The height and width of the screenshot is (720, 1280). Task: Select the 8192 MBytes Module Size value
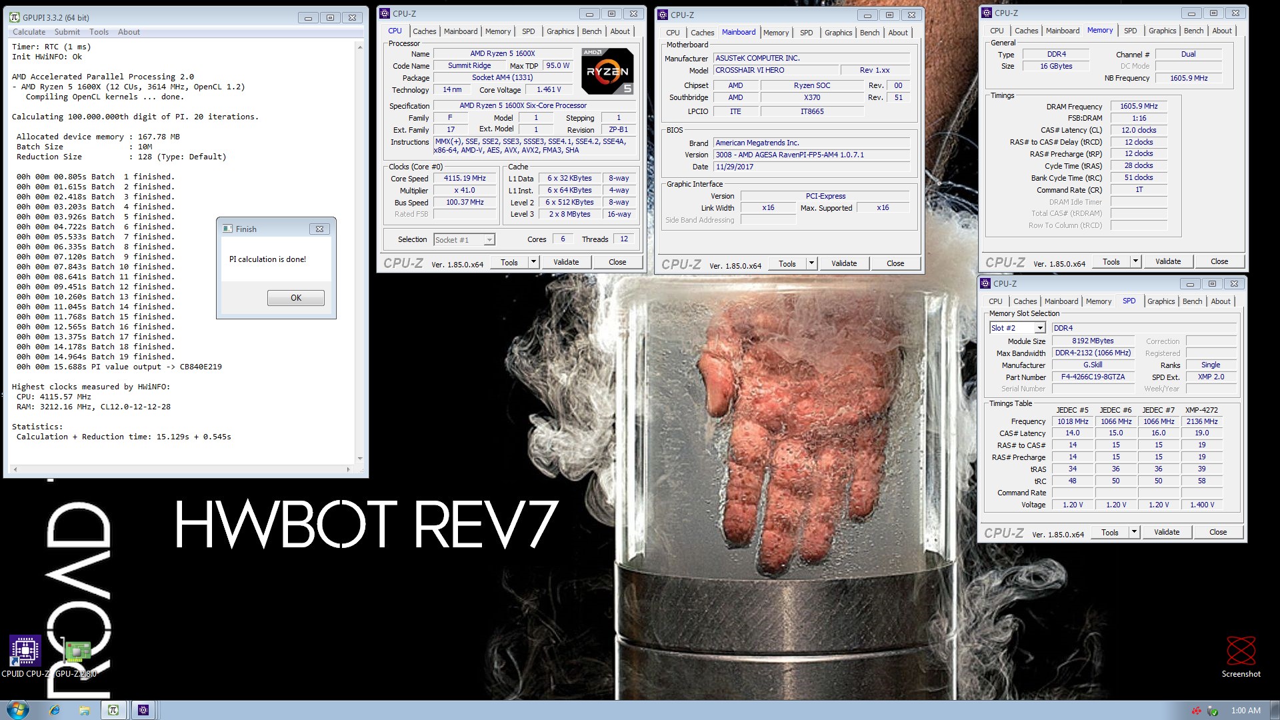tap(1093, 341)
